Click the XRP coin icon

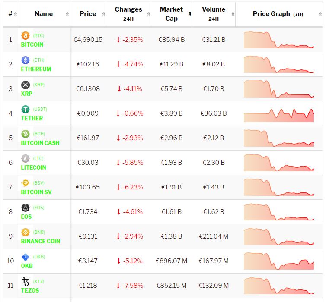[x=26, y=85]
